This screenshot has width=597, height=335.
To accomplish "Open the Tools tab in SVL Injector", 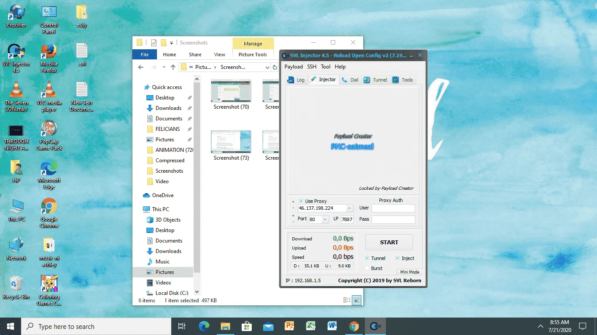I will [x=403, y=80].
